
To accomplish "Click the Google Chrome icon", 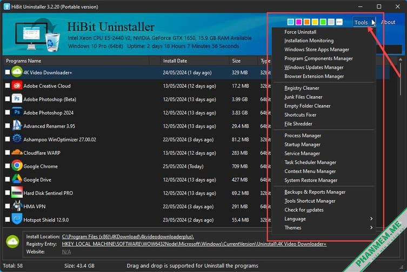I will pos(17,166).
